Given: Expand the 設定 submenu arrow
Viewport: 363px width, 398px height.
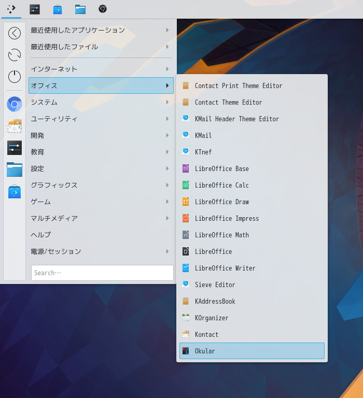Looking at the screenshot, I should pos(167,168).
